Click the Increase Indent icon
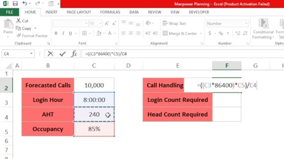Image resolution: width=284 pixels, height=159 pixels. 155,34
